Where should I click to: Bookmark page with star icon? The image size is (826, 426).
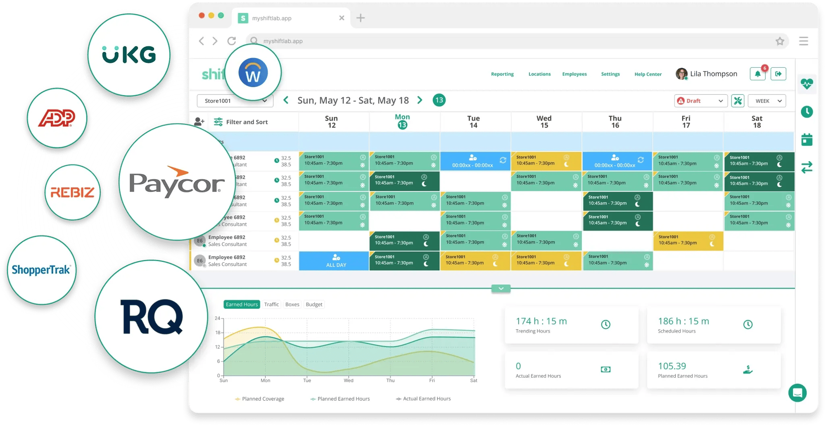[779, 41]
